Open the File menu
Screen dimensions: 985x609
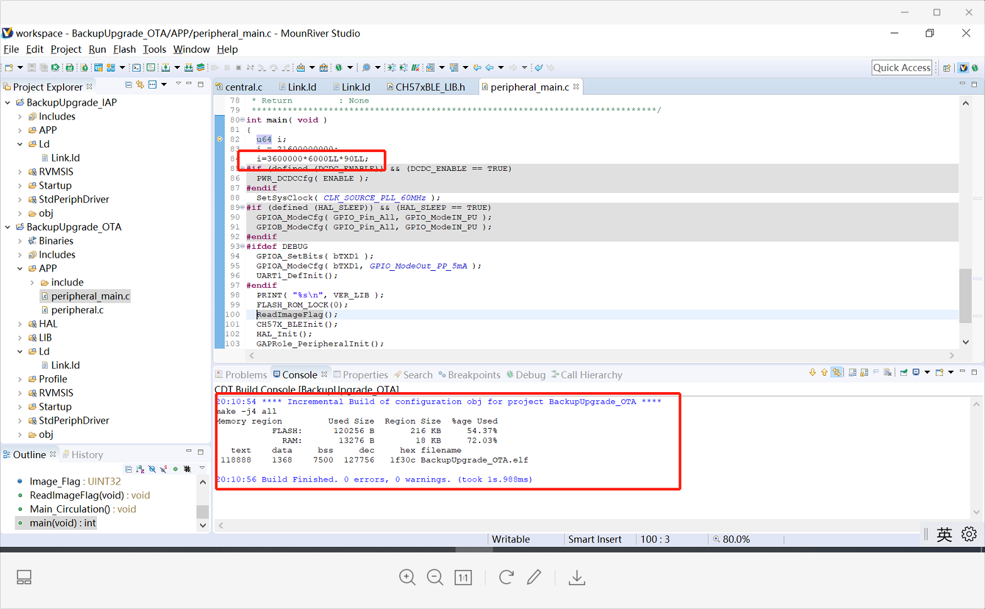click(11, 49)
